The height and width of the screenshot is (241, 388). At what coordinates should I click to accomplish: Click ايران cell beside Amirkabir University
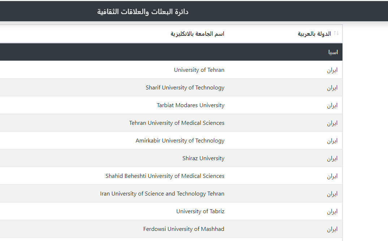[332, 141]
